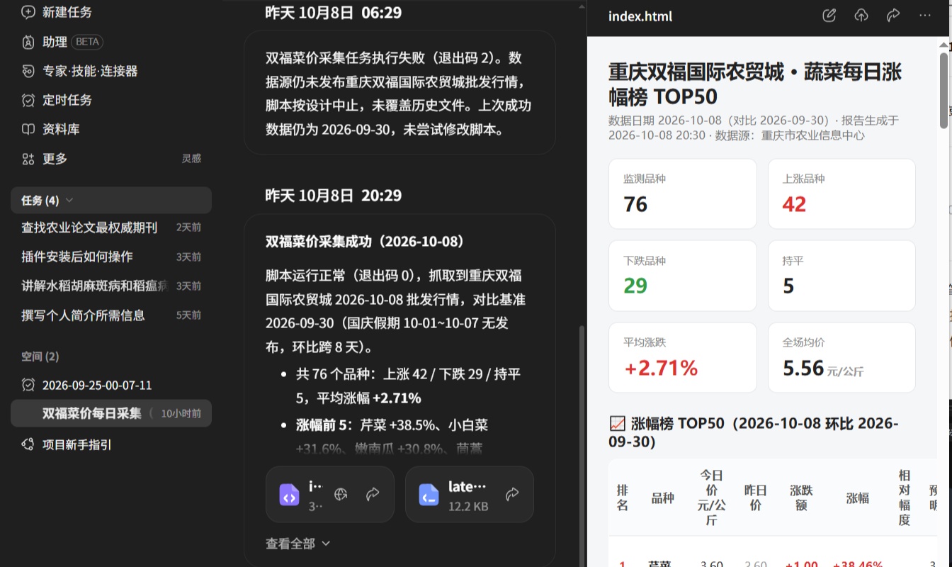Click the 平均涨跌 +2.71% stat card
Image resolution: width=952 pixels, height=567 pixels.
pos(683,357)
